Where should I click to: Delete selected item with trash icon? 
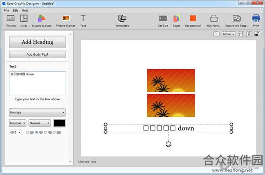pyautogui.click(x=249, y=34)
